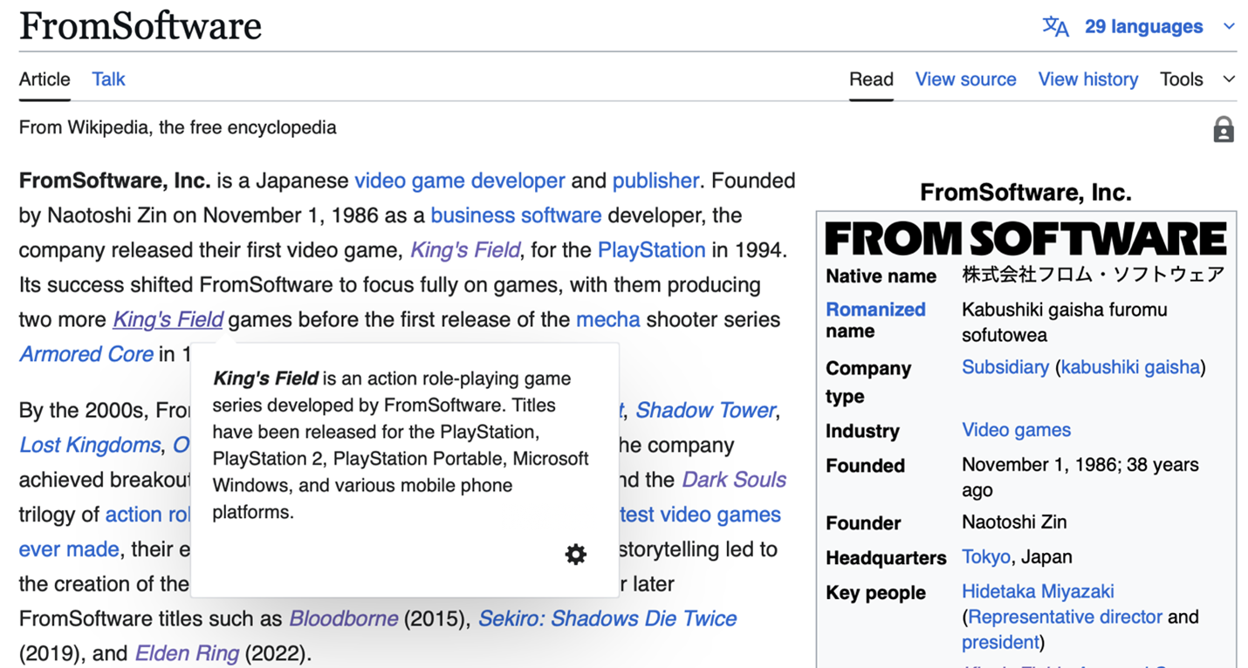Click the padlock protection icon
1248x668 pixels.
coord(1223,130)
